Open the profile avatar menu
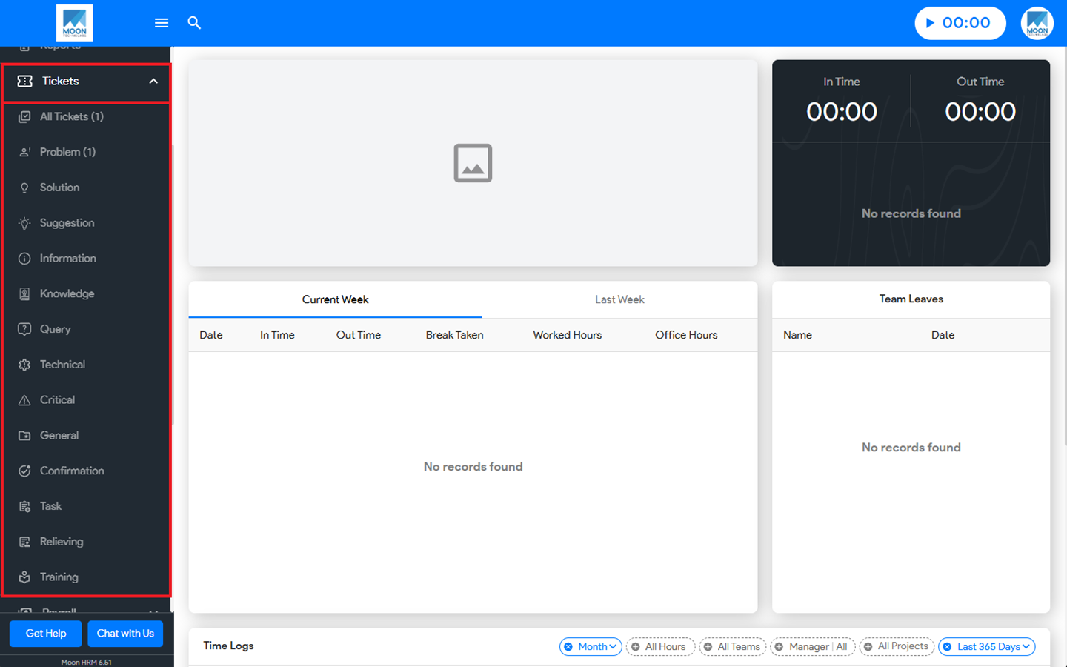This screenshot has height=667, width=1067. (x=1037, y=23)
